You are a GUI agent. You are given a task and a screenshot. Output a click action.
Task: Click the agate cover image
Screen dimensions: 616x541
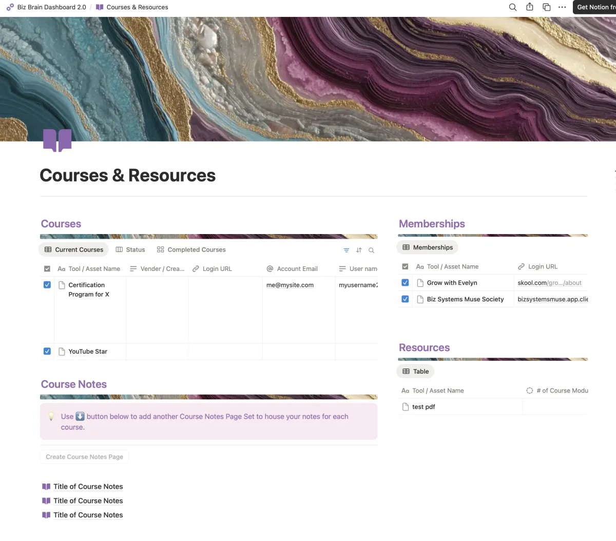click(x=308, y=79)
